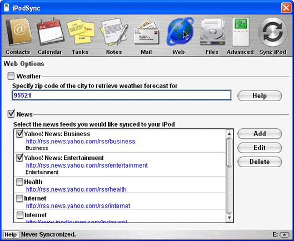
Task: Open the rss/business feed link
Action: click(81, 141)
